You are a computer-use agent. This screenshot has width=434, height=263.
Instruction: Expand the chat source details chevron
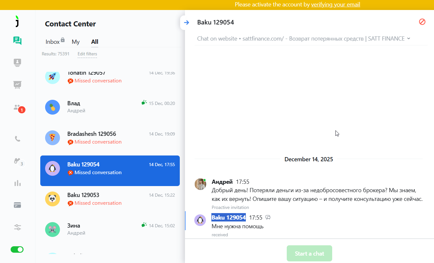click(409, 38)
